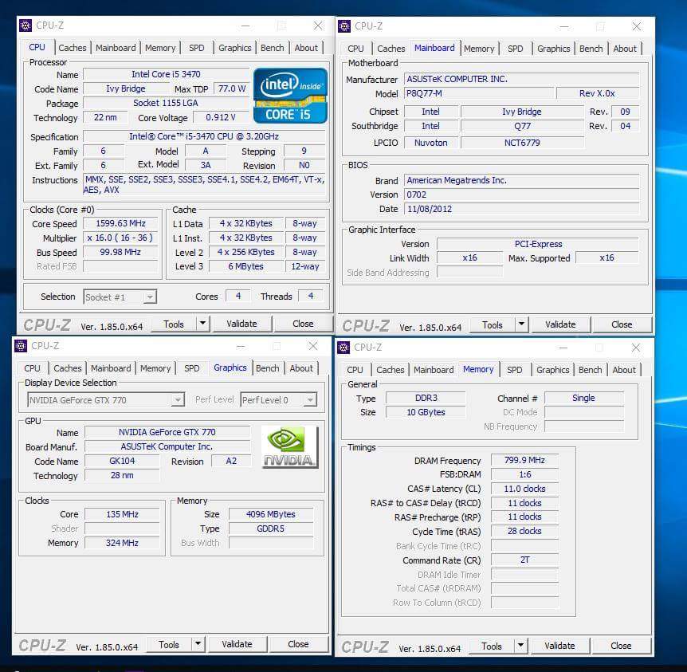687x672 pixels.
Task: Click the Cycle Time value 28 clocks
Action: coord(525,531)
